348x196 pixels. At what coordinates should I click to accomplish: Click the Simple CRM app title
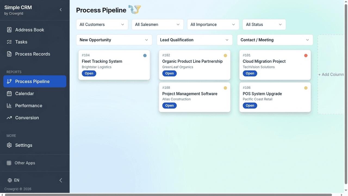coord(18,7)
